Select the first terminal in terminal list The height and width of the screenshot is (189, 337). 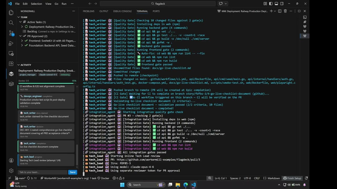point(305,17)
